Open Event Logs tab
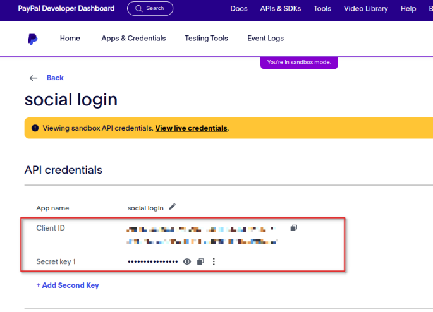The width and height of the screenshot is (433, 312). [x=265, y=39]
